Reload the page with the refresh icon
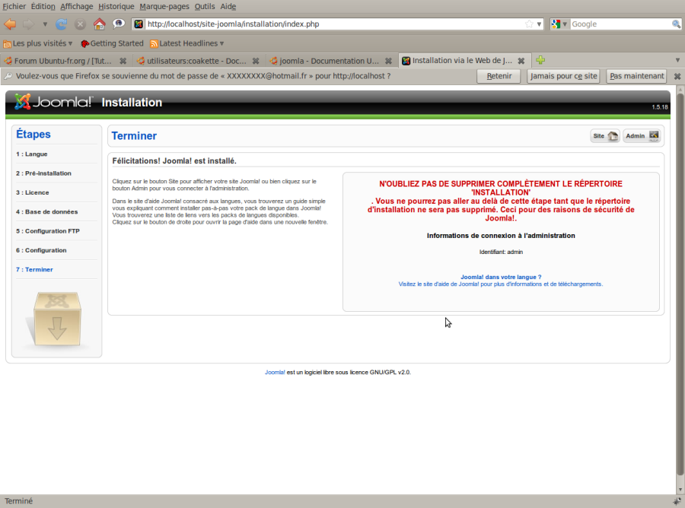Screen dimensions: 685x508 point(61,24)
